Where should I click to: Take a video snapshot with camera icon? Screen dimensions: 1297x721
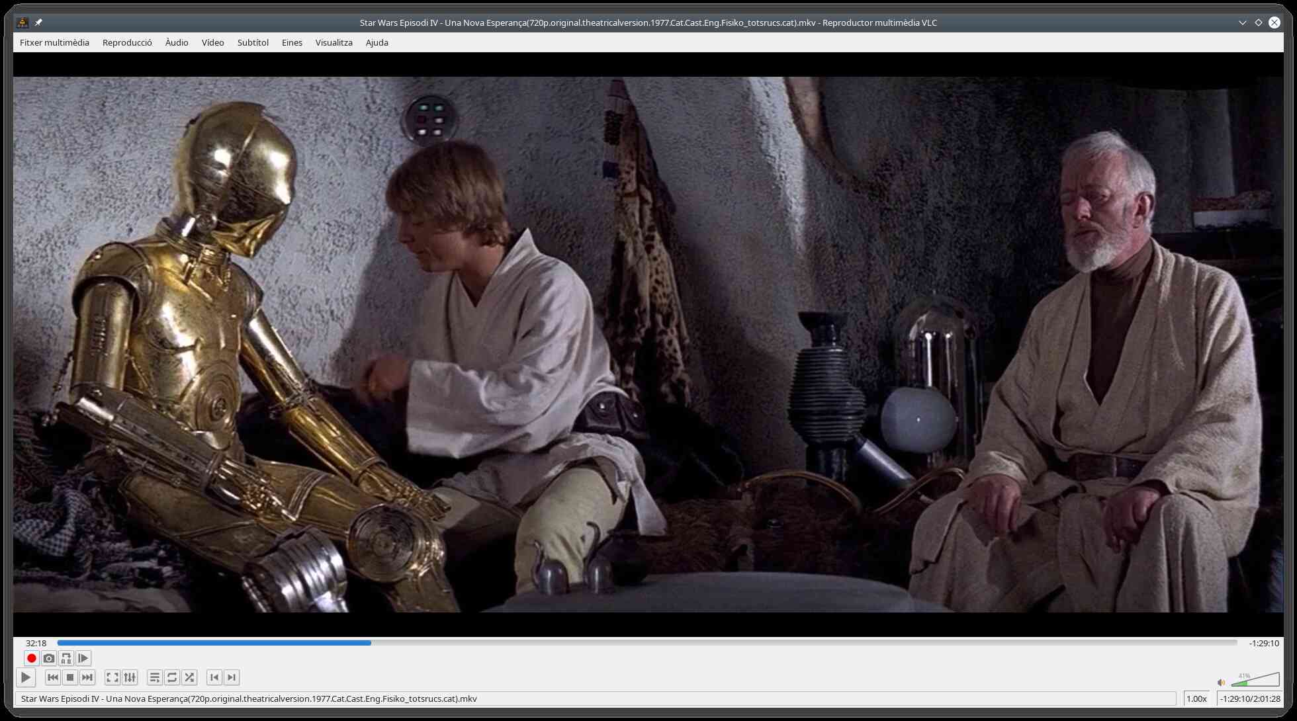48,658
